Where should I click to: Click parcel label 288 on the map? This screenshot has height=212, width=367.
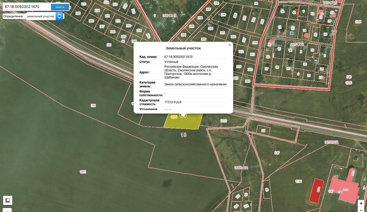113,32
